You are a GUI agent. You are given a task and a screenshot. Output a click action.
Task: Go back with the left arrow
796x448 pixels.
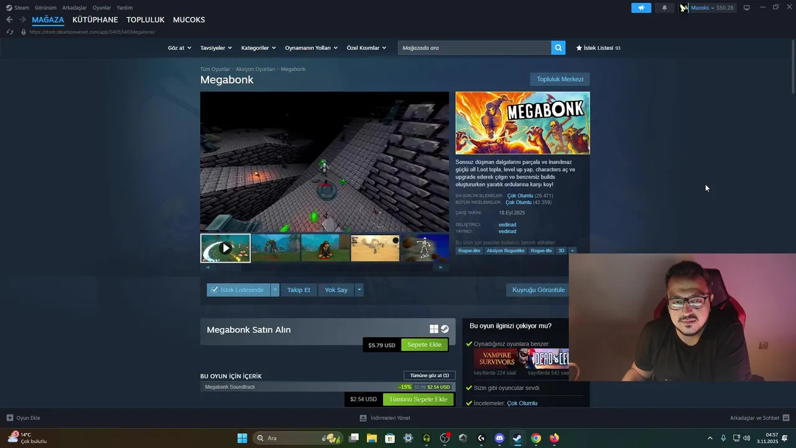tap(9, 19)
